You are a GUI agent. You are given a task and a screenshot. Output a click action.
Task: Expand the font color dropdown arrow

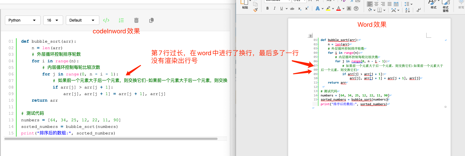(x=343, y=8)
